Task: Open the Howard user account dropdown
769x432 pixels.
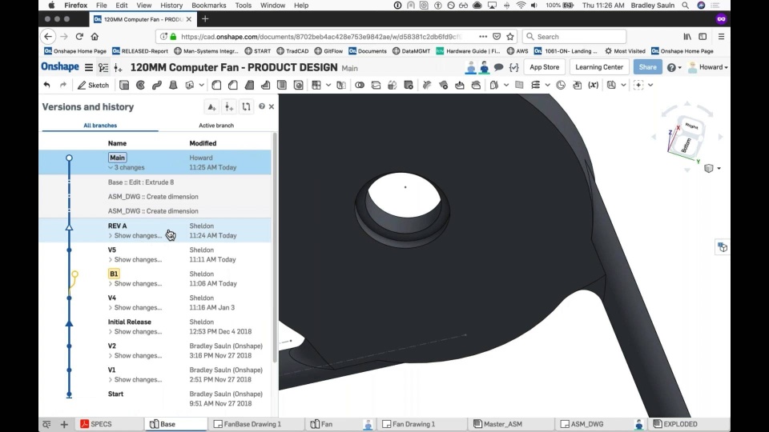Action: coord(707,67)
